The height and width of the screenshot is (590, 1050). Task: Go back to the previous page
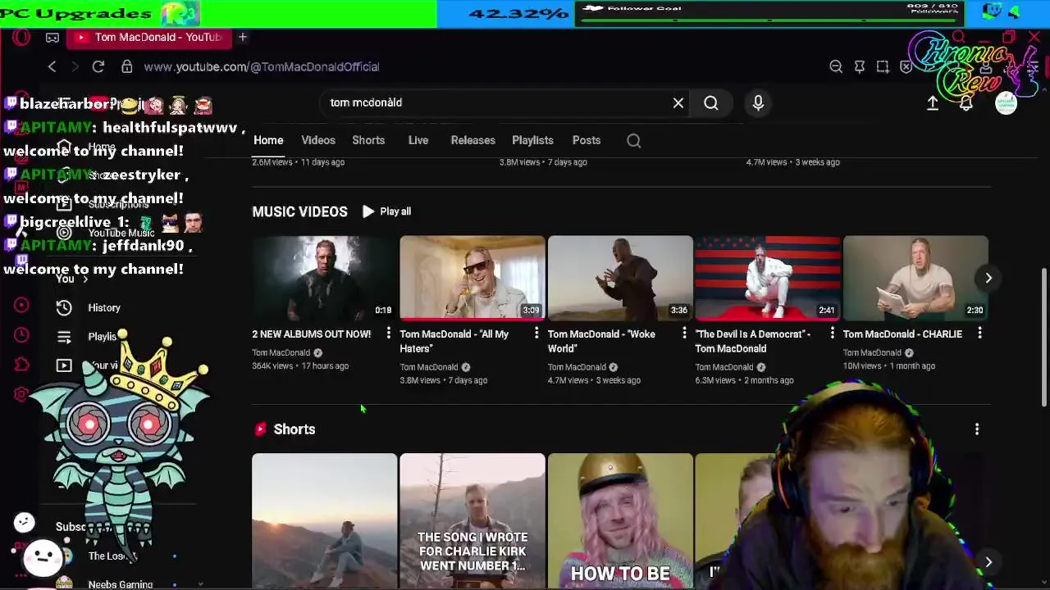(x=52, y=66)
